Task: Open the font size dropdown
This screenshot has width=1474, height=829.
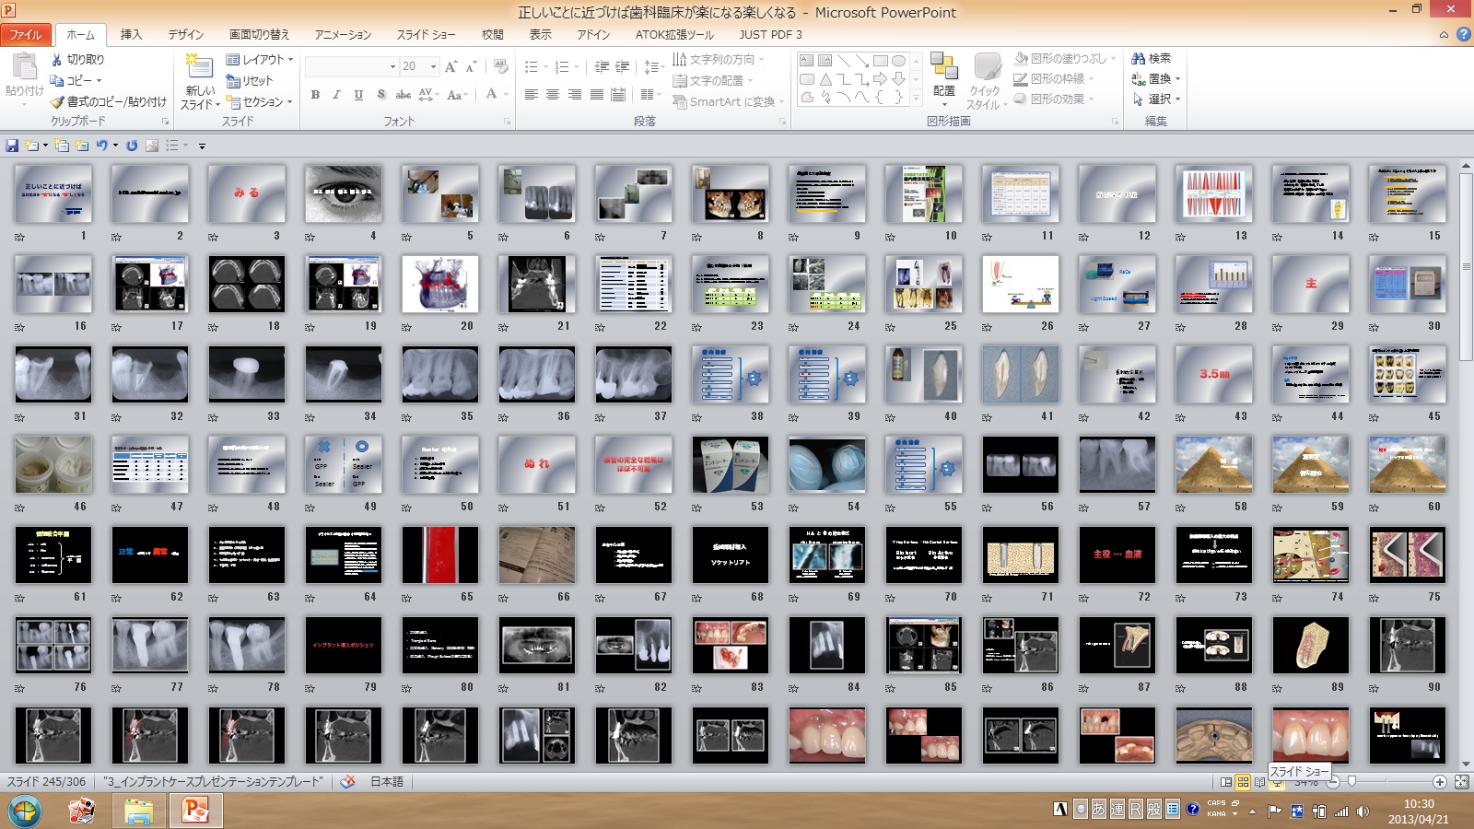Action: click(x=434, y=66)
